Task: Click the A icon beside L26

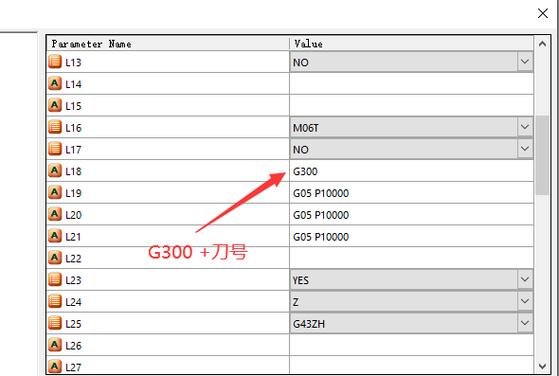Action: [55, 345]
